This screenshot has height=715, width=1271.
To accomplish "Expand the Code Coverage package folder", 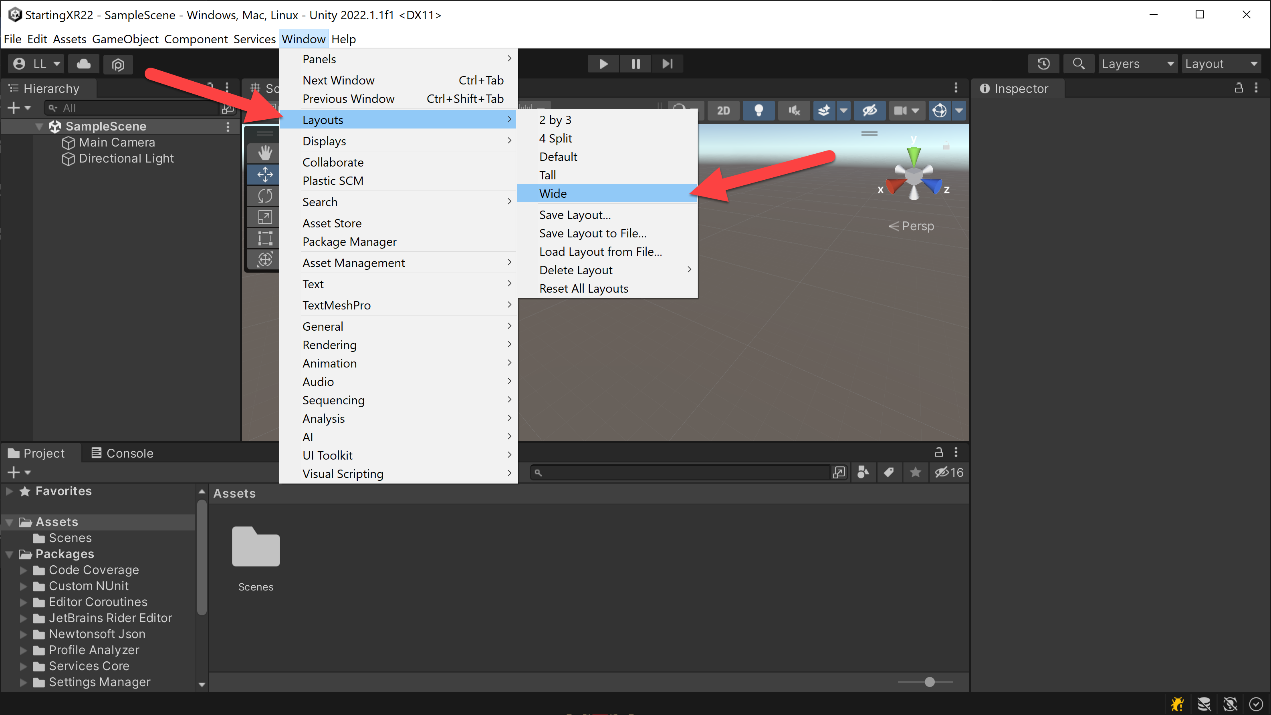I will (x=23, y=570).
